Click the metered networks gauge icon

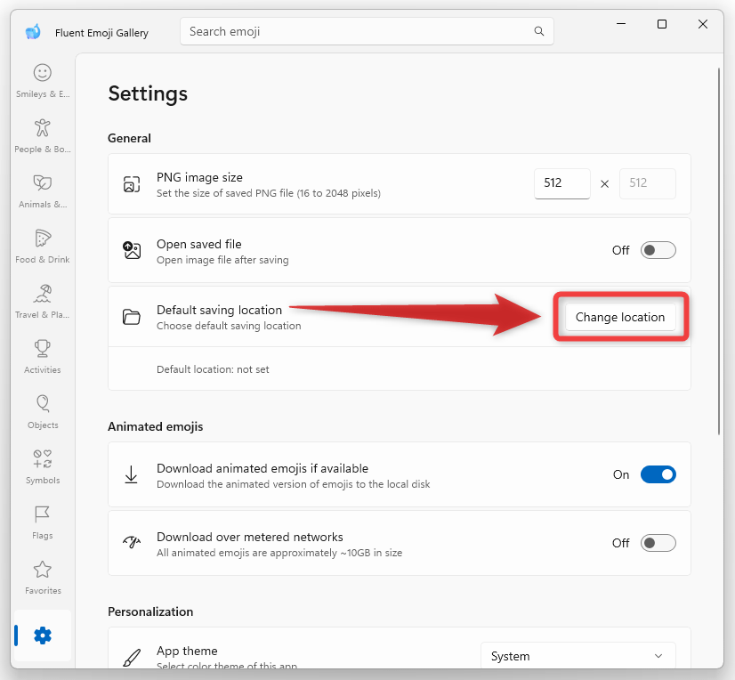[x=132, y=543]
